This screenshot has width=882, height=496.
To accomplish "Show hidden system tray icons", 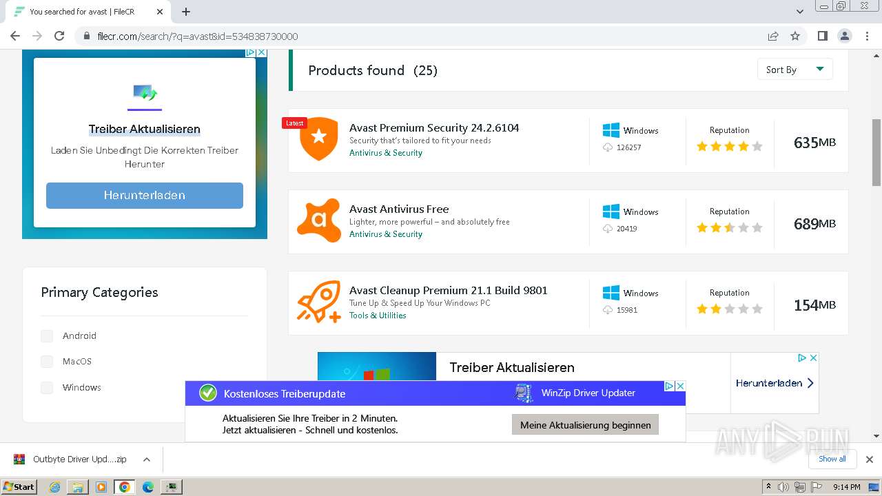I will [768, 487].
